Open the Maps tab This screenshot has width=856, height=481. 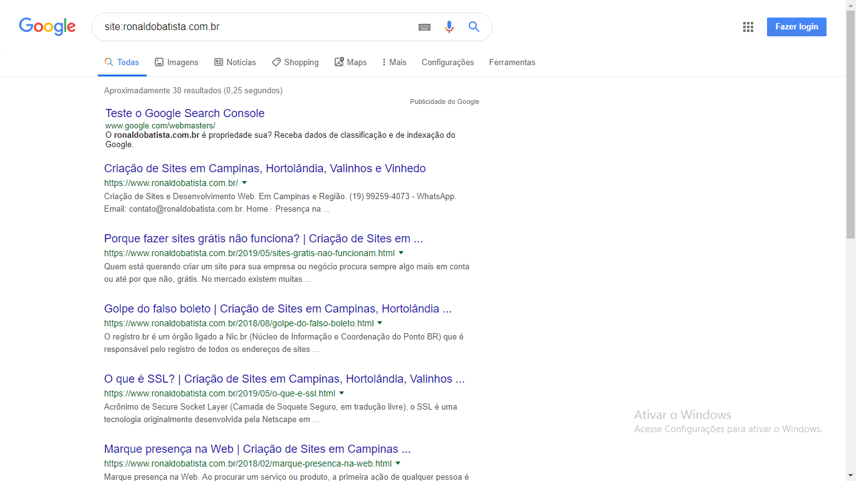click(x=350, y=63)
